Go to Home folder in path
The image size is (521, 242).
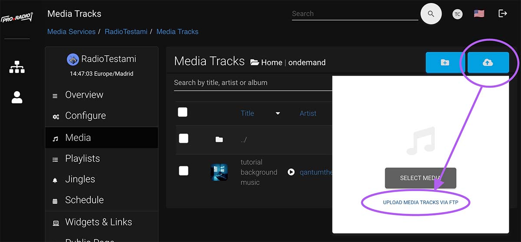(272, 63)
